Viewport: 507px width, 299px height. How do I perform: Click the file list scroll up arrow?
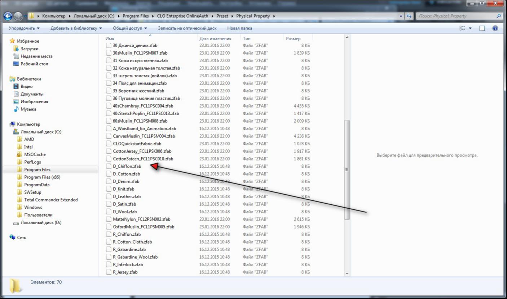click(x=347, y=37)
